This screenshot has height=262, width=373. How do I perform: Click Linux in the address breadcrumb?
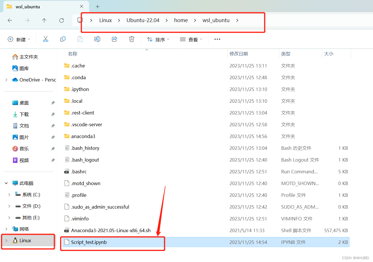click(x=106, y=20)
